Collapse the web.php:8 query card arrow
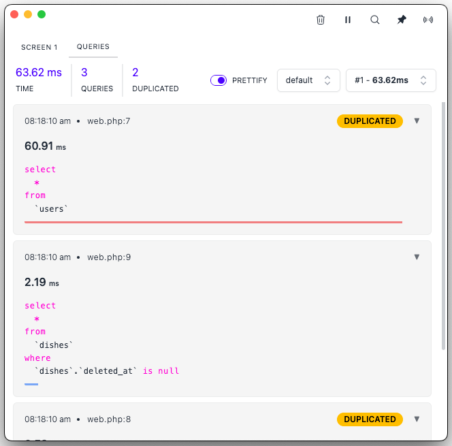The width and height of the screenshot is (452, 446). 417,419
